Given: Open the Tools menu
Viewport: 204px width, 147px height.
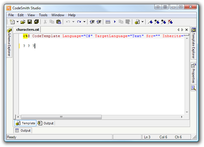Looking at the screenshot, I should (x=43, y=15).
